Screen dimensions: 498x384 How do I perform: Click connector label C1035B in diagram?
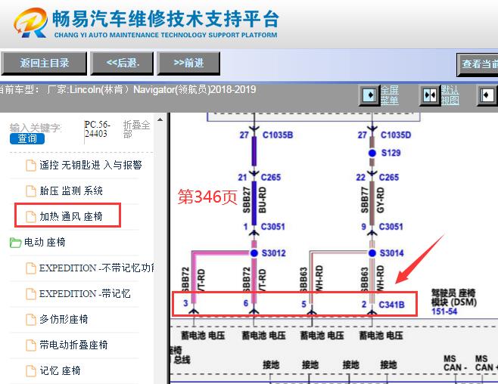(278, 135)
